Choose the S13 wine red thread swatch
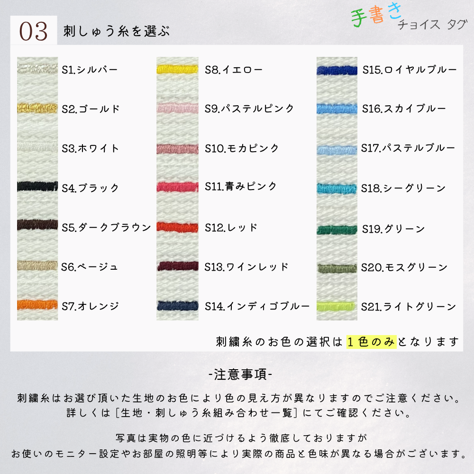The image size is (474, 474). (177, 266)
